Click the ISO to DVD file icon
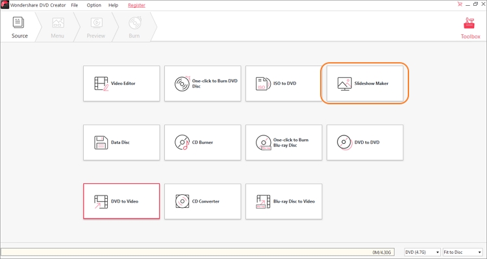 point(262,84)
